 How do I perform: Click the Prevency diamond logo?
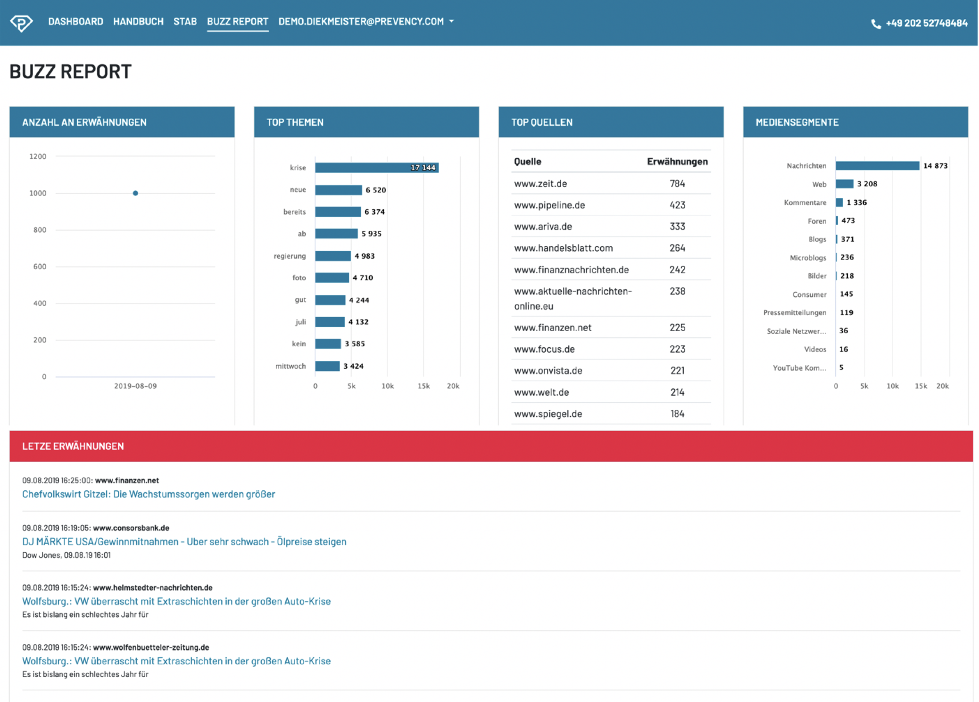coord(22,21)
